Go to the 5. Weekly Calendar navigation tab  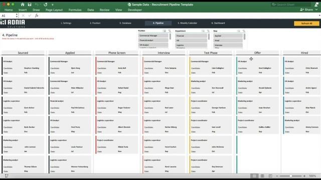point(187,23)
